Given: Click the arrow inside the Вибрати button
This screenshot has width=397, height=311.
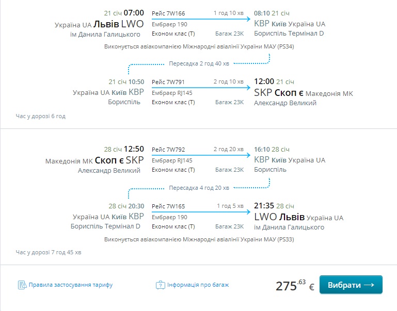Looking at the screenshot, I should (x=369, y=285).
